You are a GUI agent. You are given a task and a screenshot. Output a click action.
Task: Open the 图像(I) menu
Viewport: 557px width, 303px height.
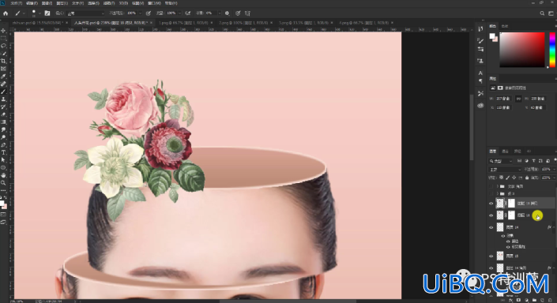47,3
